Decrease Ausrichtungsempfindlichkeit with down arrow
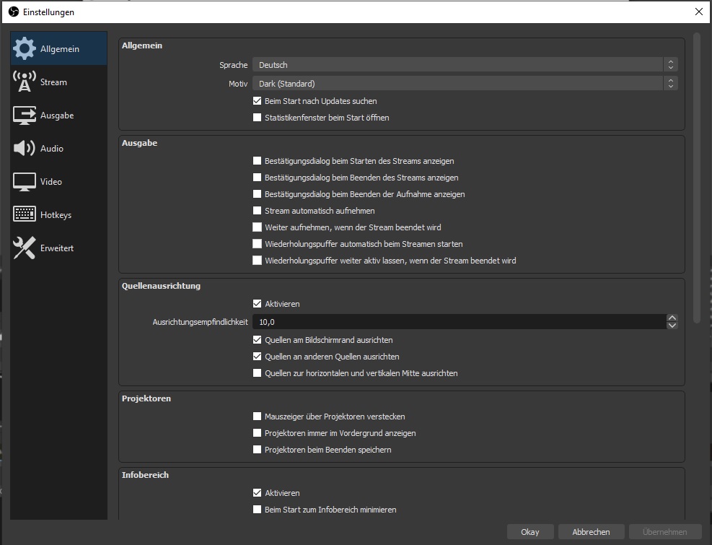The height and width of the screenshot is (545, 712). tap(672, 326)
